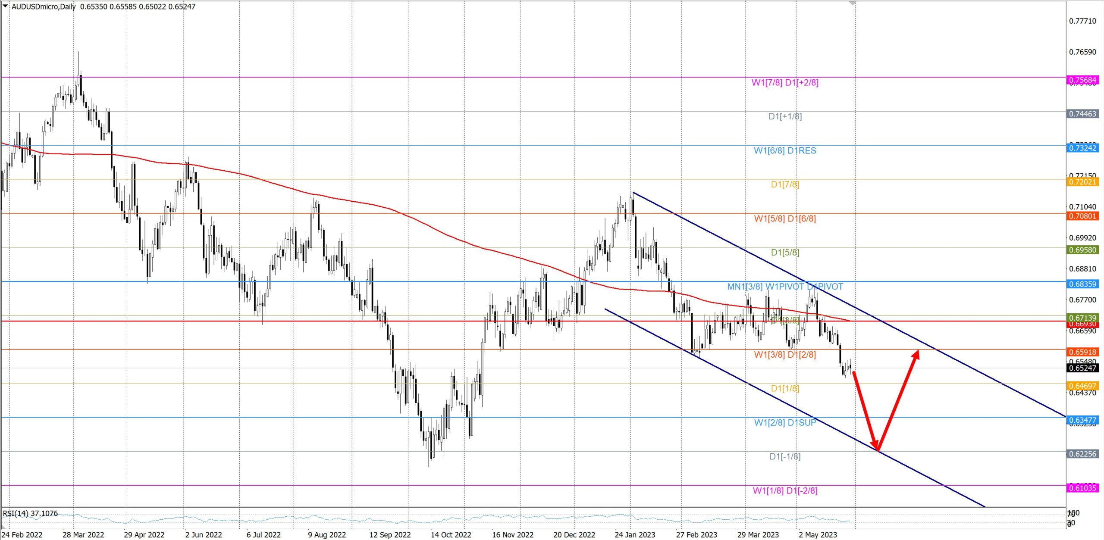Click the RSI(14) 37.1076 indicator label
Viewport: 1104px width, 540px height.
point(30,513)
